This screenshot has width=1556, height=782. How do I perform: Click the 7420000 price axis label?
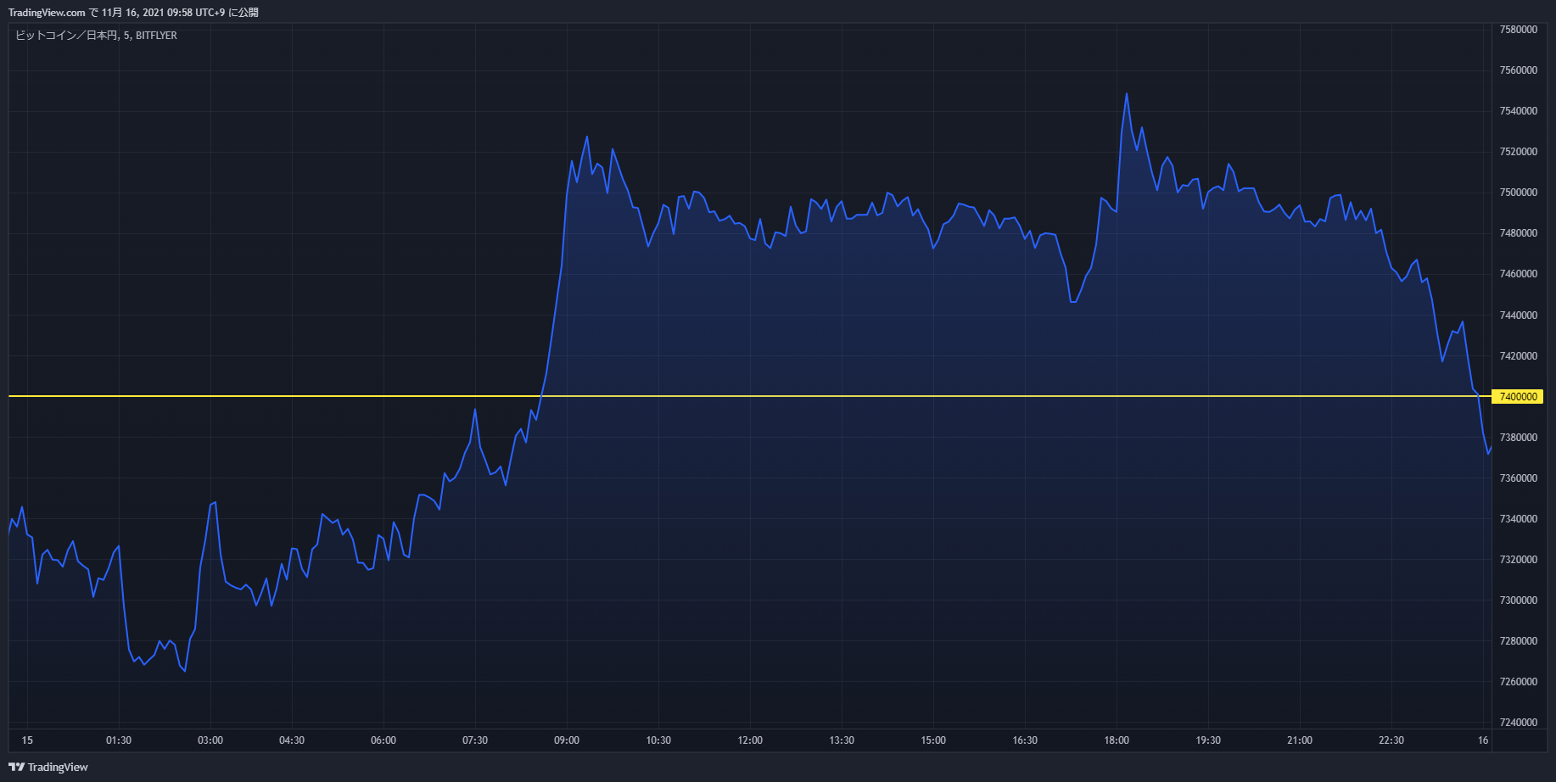[1518, 356]
